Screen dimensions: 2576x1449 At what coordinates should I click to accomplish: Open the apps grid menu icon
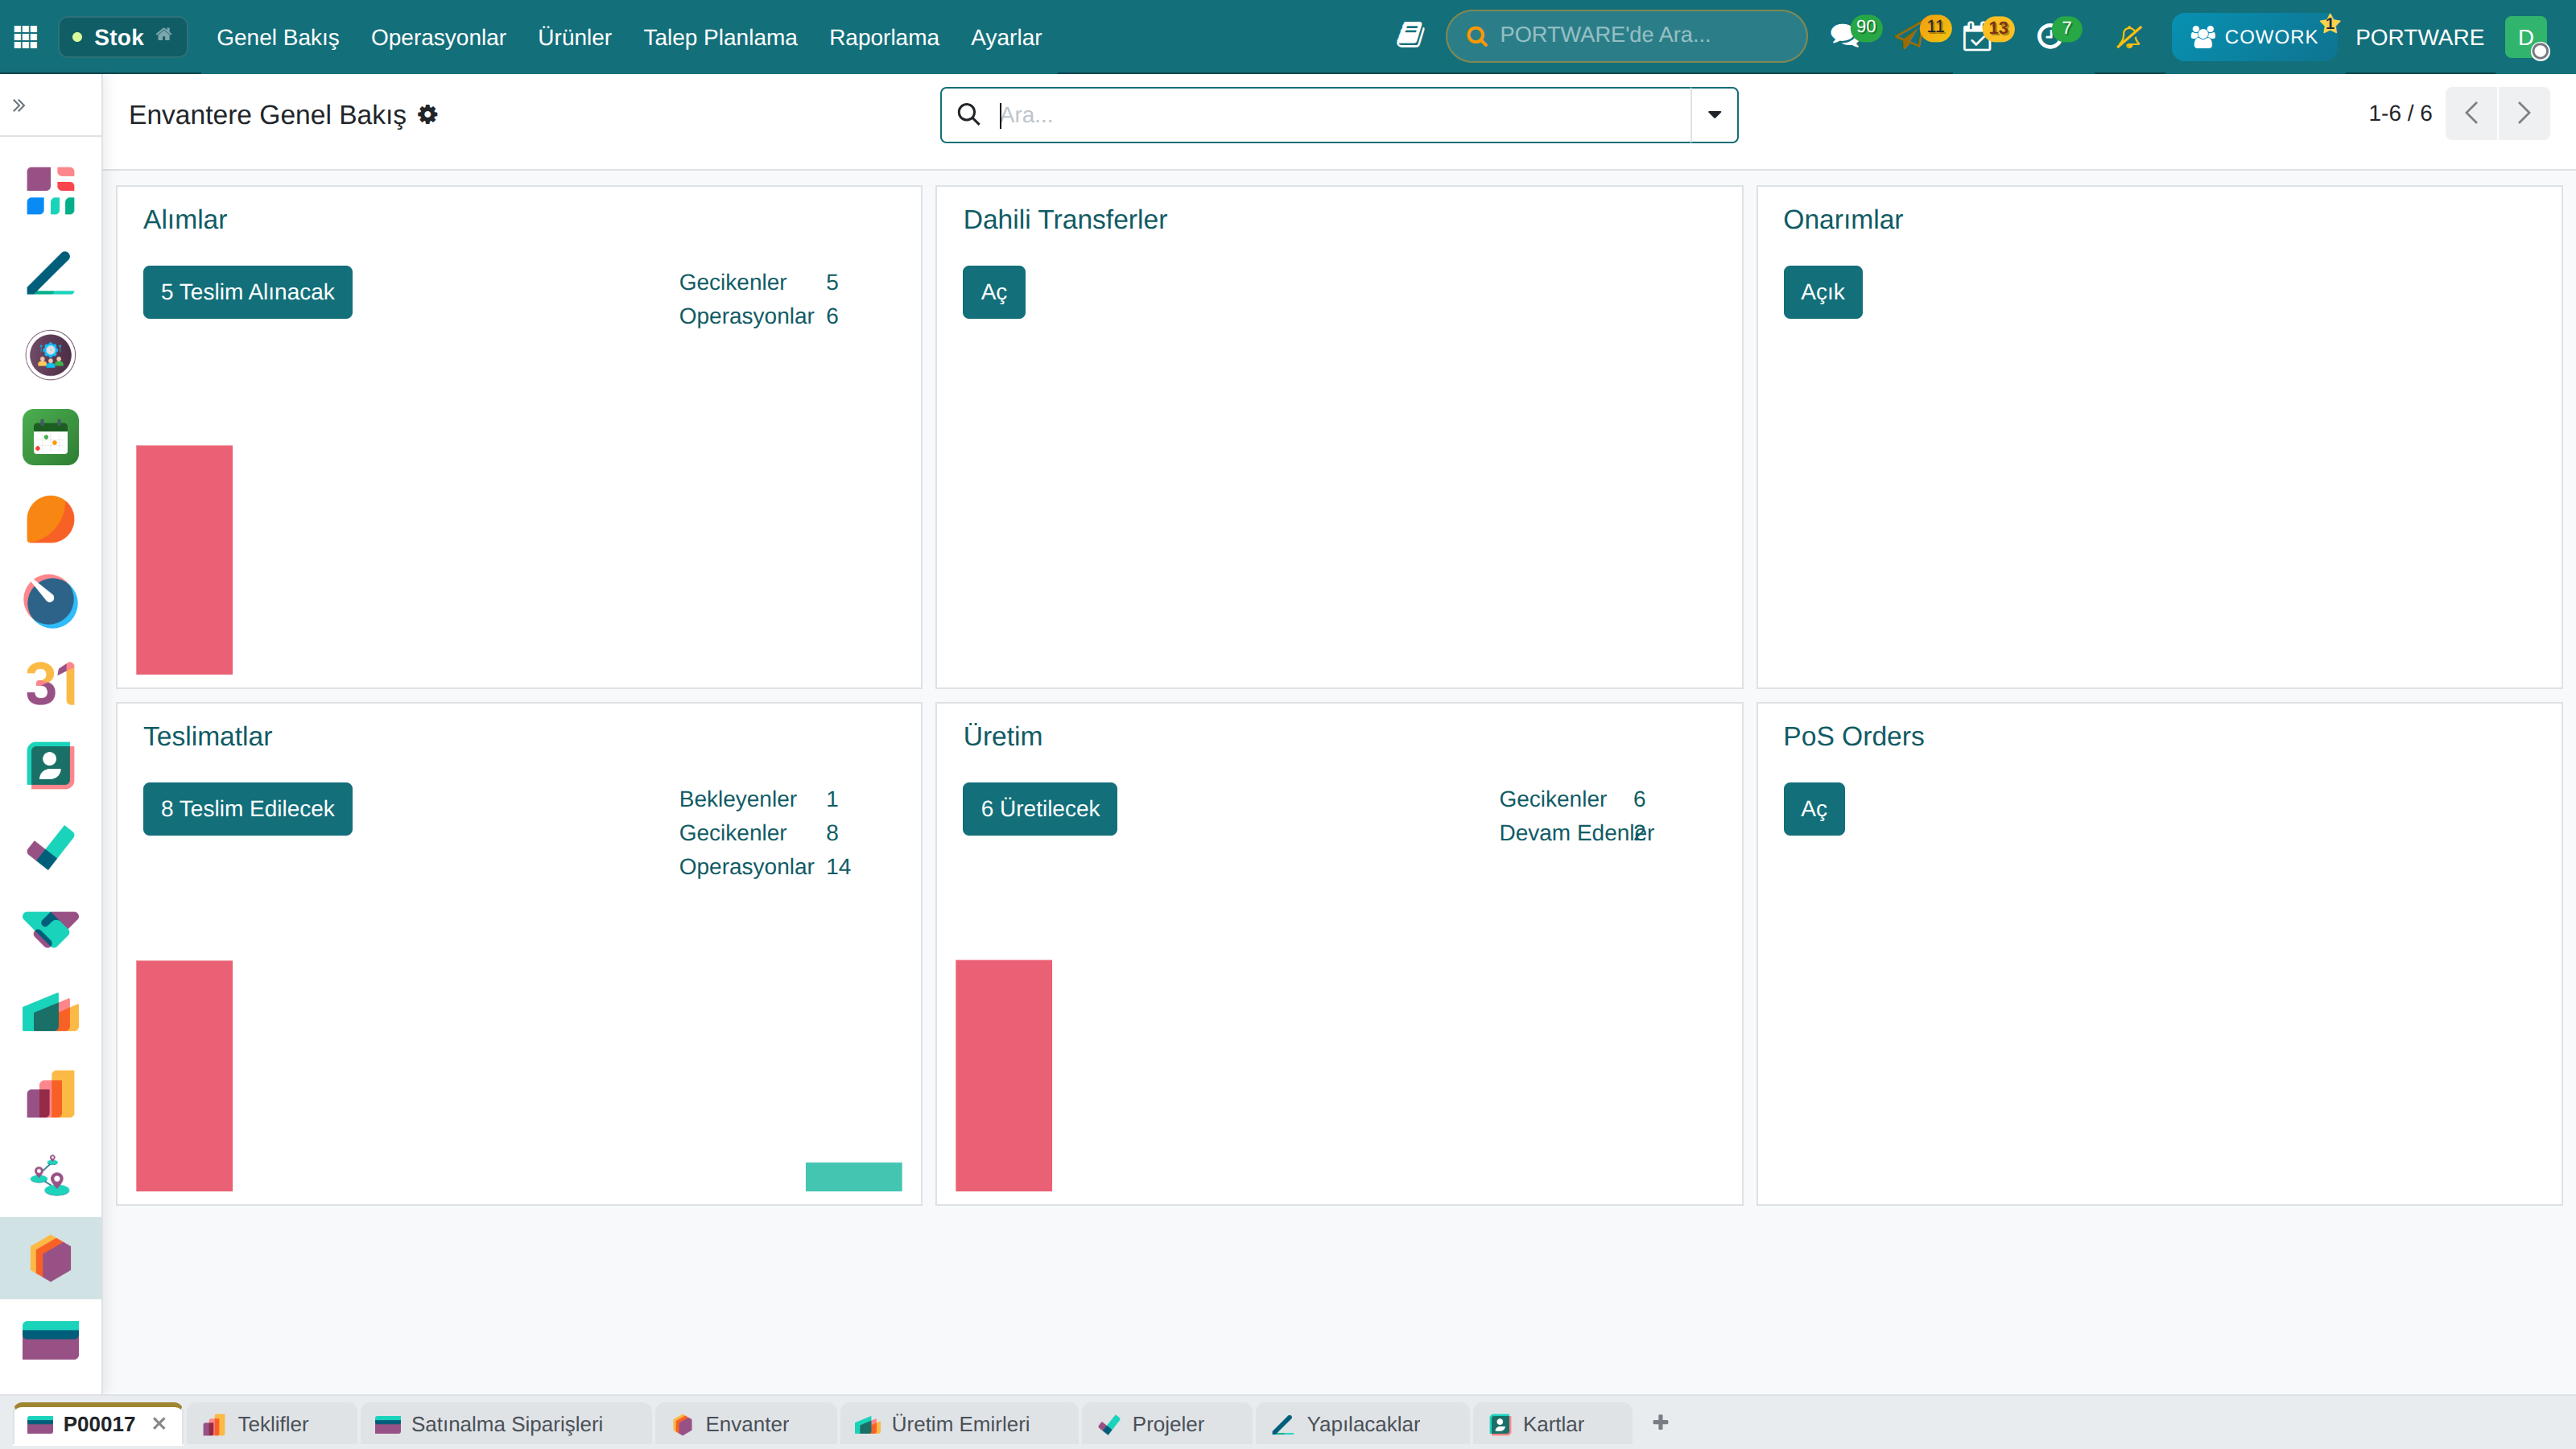click(x=26, y=37)
